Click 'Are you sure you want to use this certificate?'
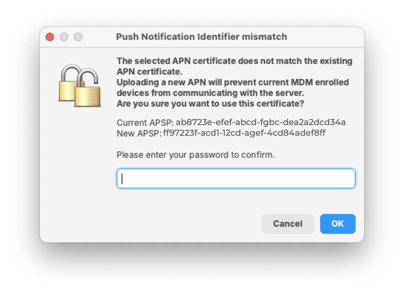 pyautogui.click(x=211, y=104)
